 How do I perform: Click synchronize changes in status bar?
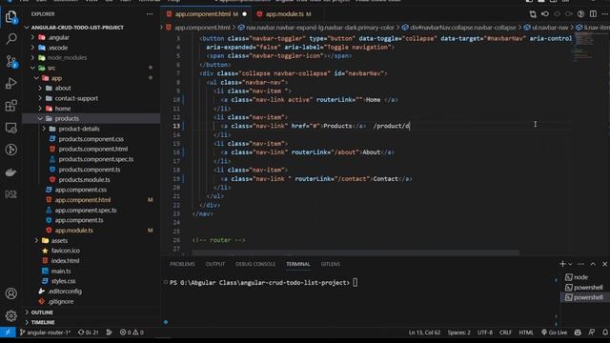(x=89, y=333)
